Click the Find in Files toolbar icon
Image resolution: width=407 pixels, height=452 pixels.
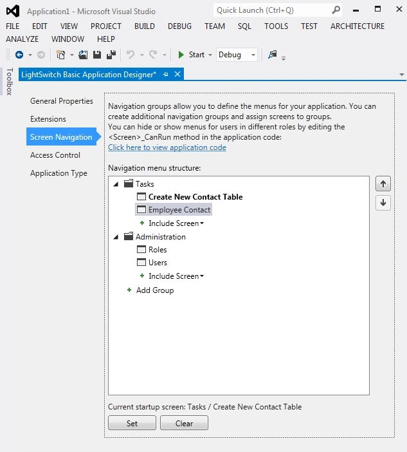pos(272,55)
